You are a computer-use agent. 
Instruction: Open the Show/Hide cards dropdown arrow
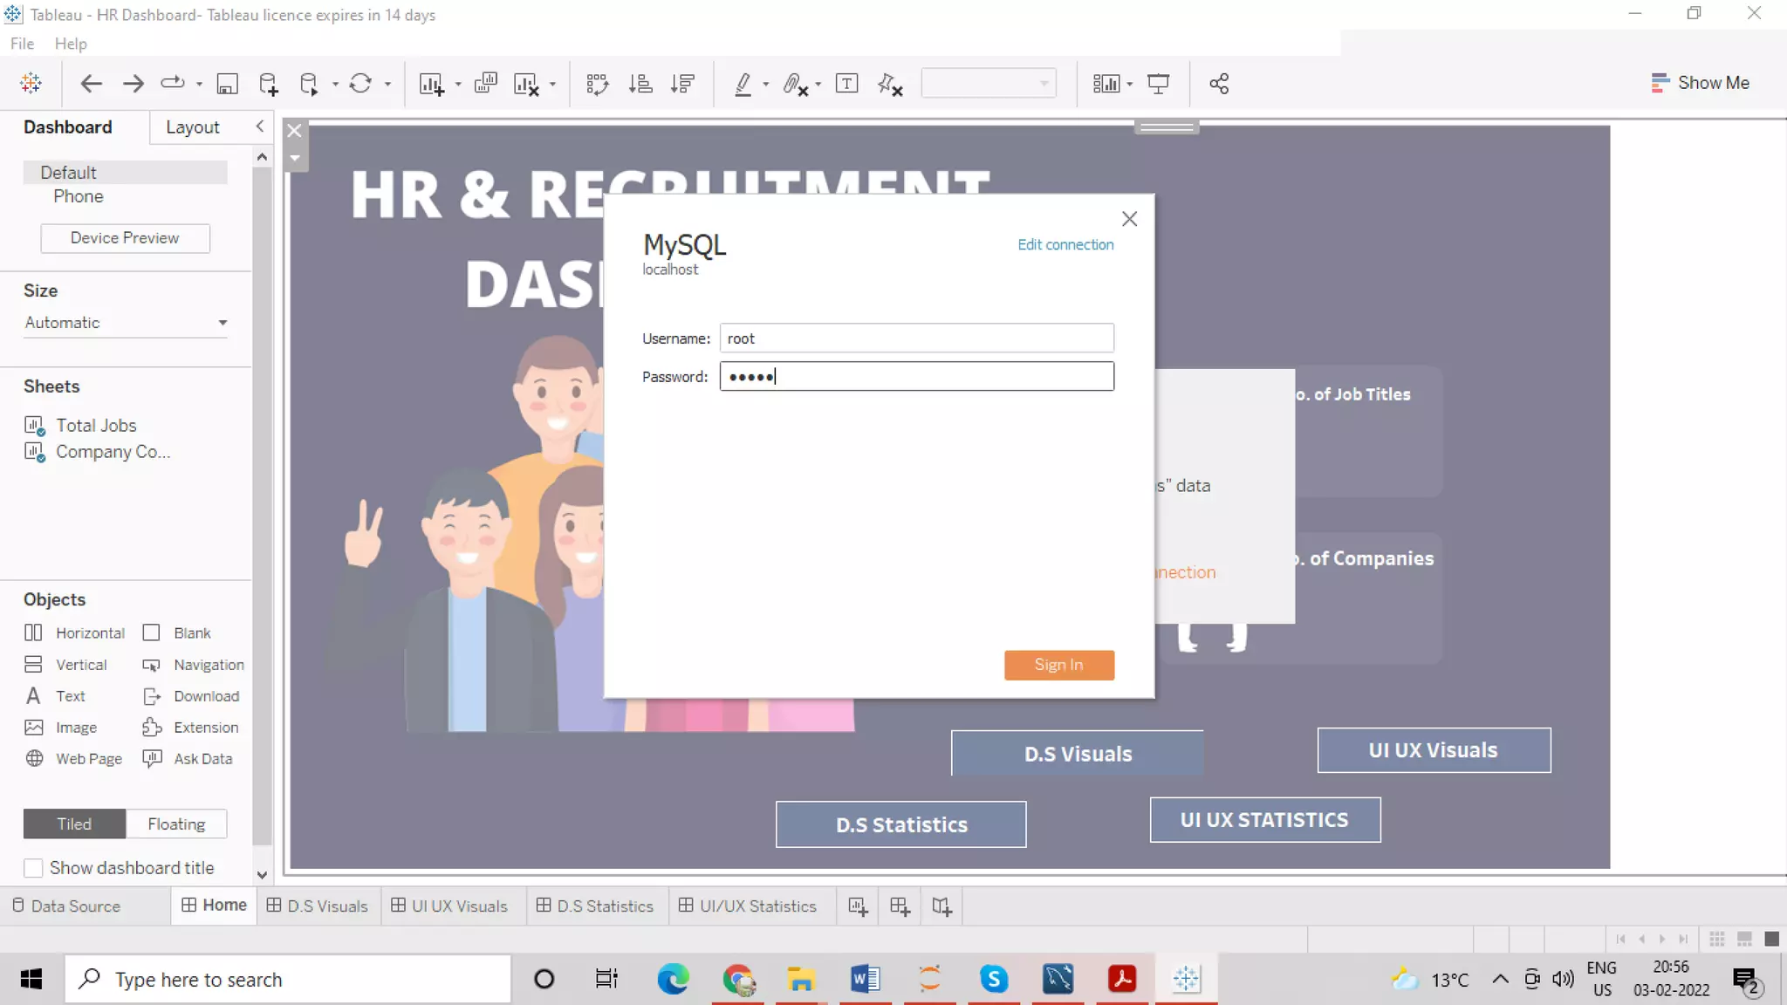coord(1129,84)
